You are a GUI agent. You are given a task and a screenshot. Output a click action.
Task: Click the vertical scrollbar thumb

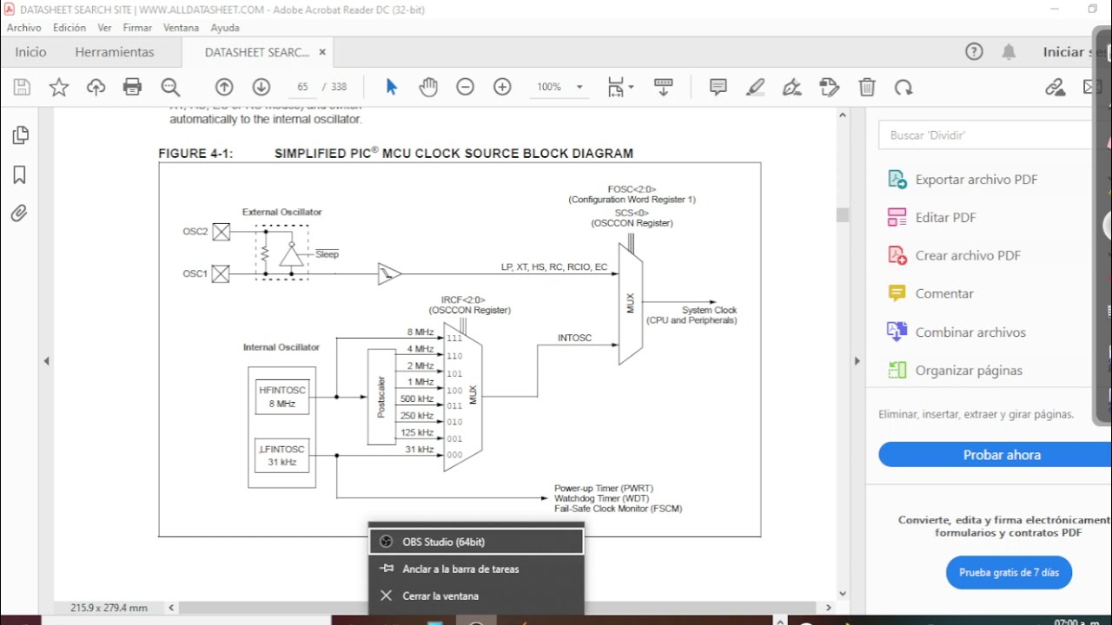coord(842,215)
